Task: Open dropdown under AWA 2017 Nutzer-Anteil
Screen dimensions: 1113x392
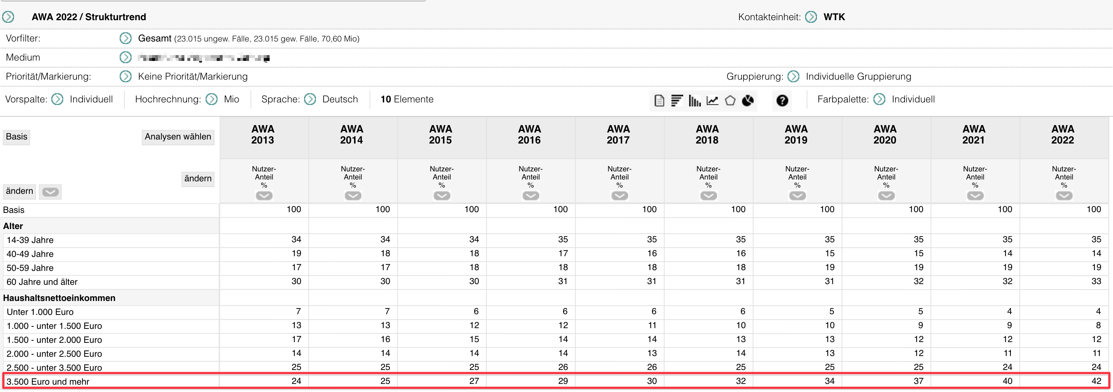Action: (620, 196)
